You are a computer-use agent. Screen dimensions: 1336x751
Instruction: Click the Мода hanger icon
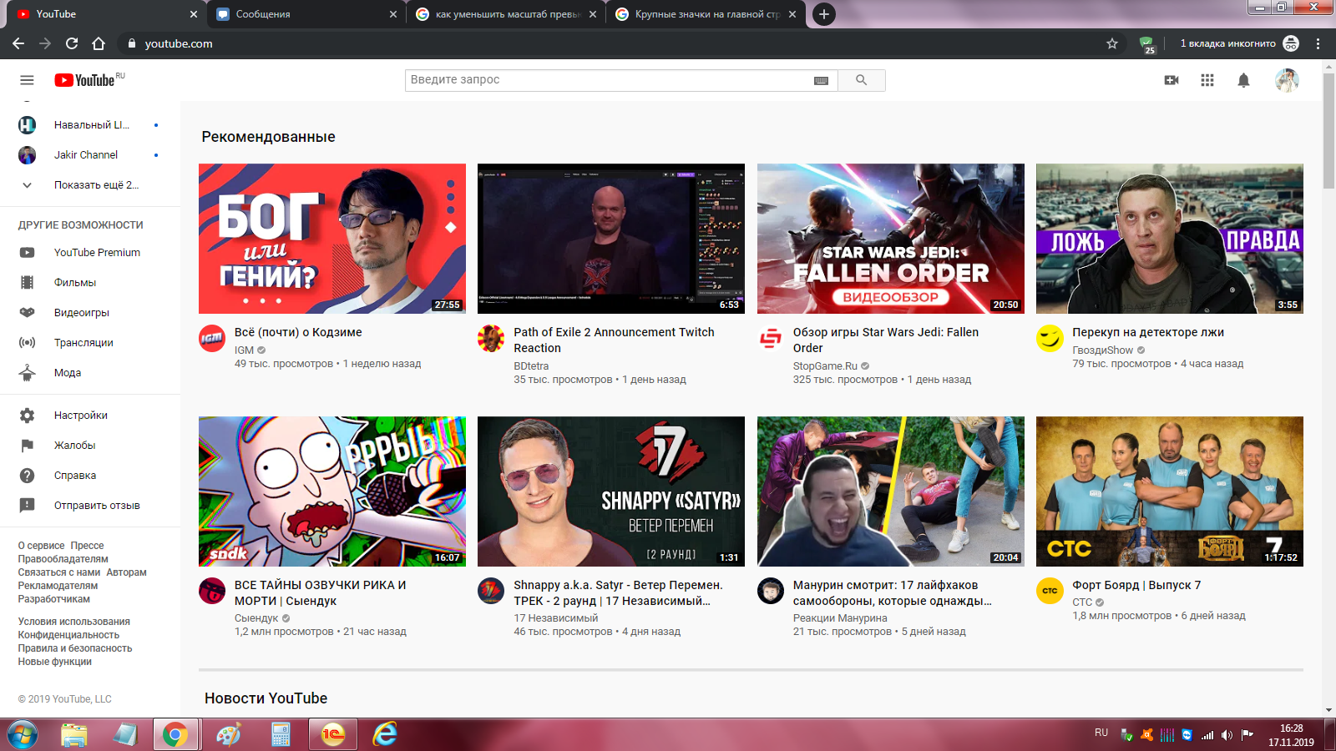tap(28, 373)
